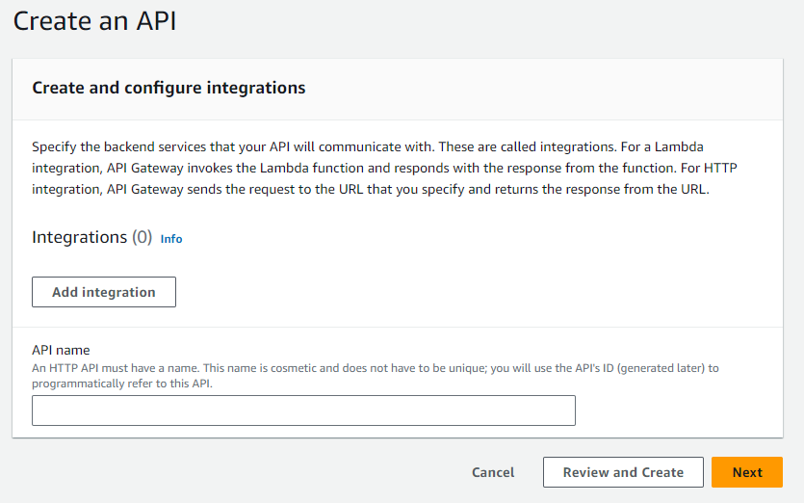Viewport: 804px width, 503px height.
Task: Click the Create and configure integrations heading
Action: (x=169, y=88)
